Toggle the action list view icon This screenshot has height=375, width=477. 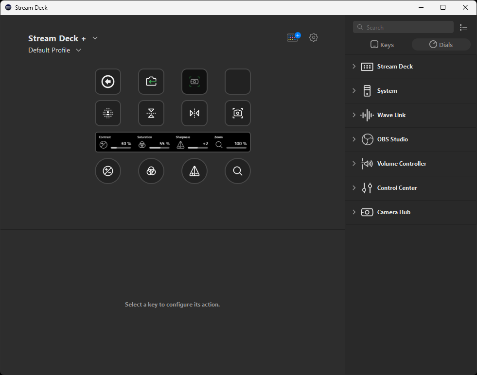coord(463,27)
